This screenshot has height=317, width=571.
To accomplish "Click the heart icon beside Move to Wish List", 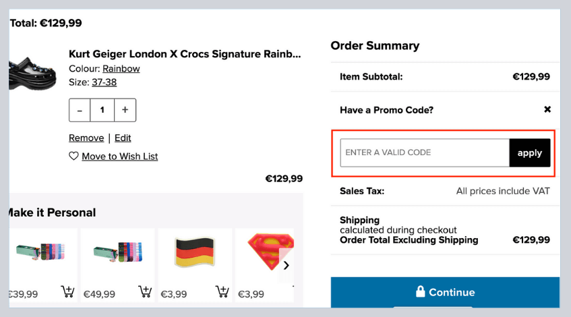I will click(73, 156).
